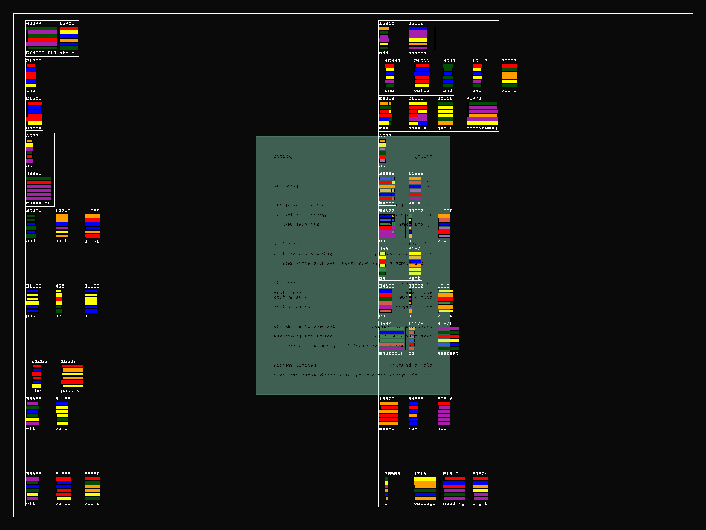
Task: Click the "vapor" color bar block
Action: pyautogui.click(x=445, y=301)
